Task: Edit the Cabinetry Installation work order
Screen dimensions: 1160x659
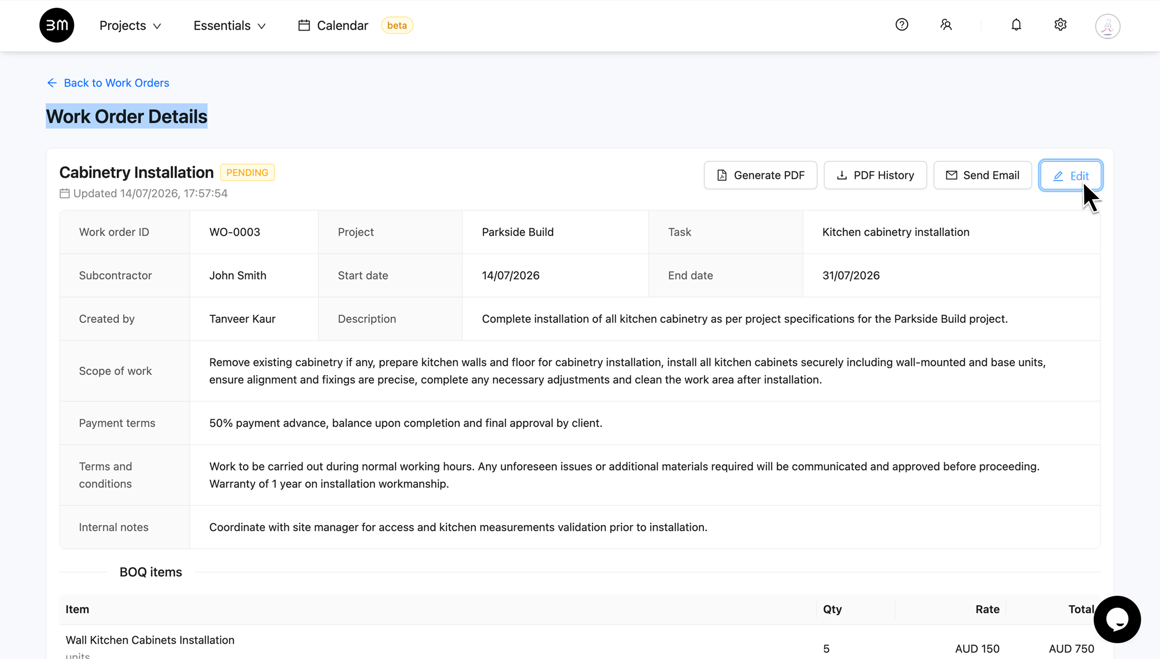Action: 1070,176
